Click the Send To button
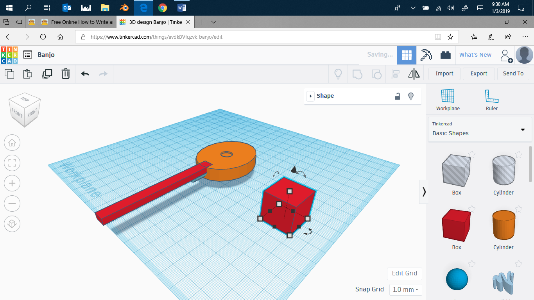 tap(513, 73)
